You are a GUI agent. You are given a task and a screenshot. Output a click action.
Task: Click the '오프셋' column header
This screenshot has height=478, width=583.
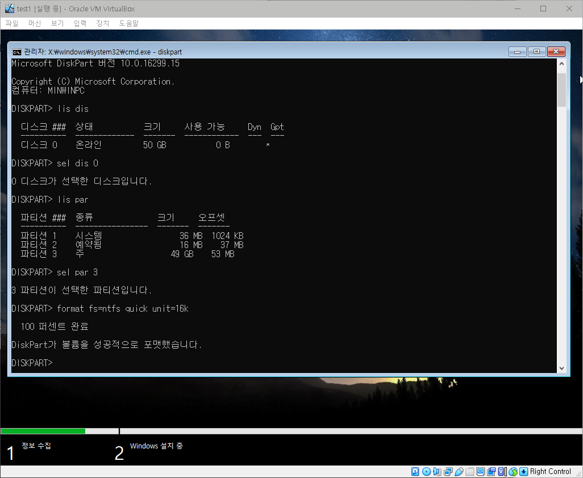pos(211,217)
